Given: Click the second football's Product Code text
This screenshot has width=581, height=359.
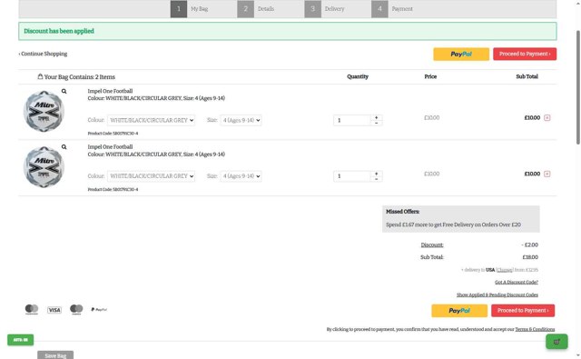Looking at the screenshot, I should [x=113, y=189].
